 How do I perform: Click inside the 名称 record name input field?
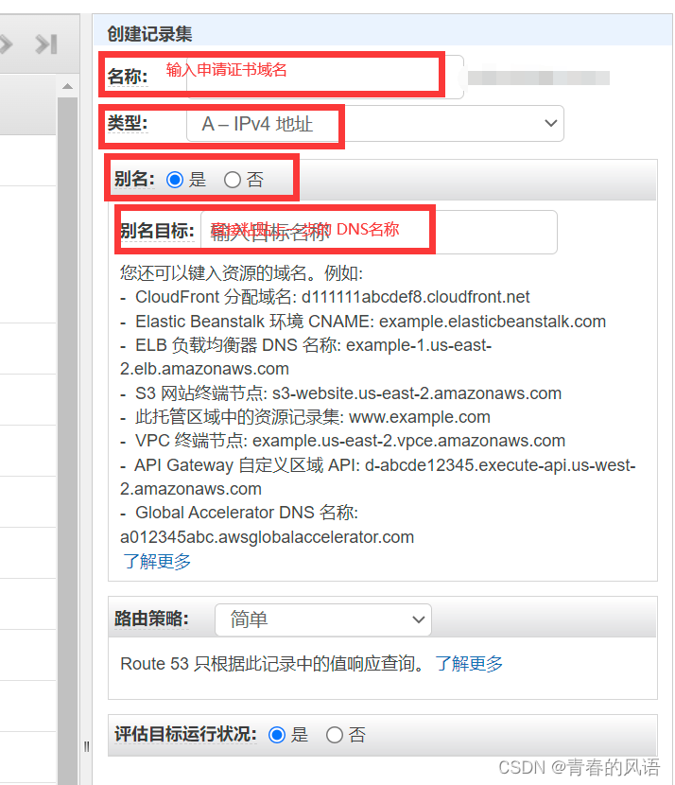pos(325,77)
